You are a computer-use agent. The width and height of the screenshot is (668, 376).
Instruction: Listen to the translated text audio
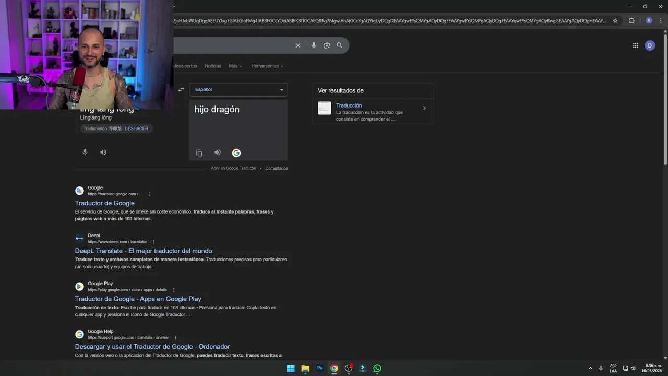tap(218, 152)
